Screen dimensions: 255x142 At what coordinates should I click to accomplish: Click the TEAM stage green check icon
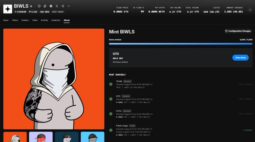pos(111,84)
